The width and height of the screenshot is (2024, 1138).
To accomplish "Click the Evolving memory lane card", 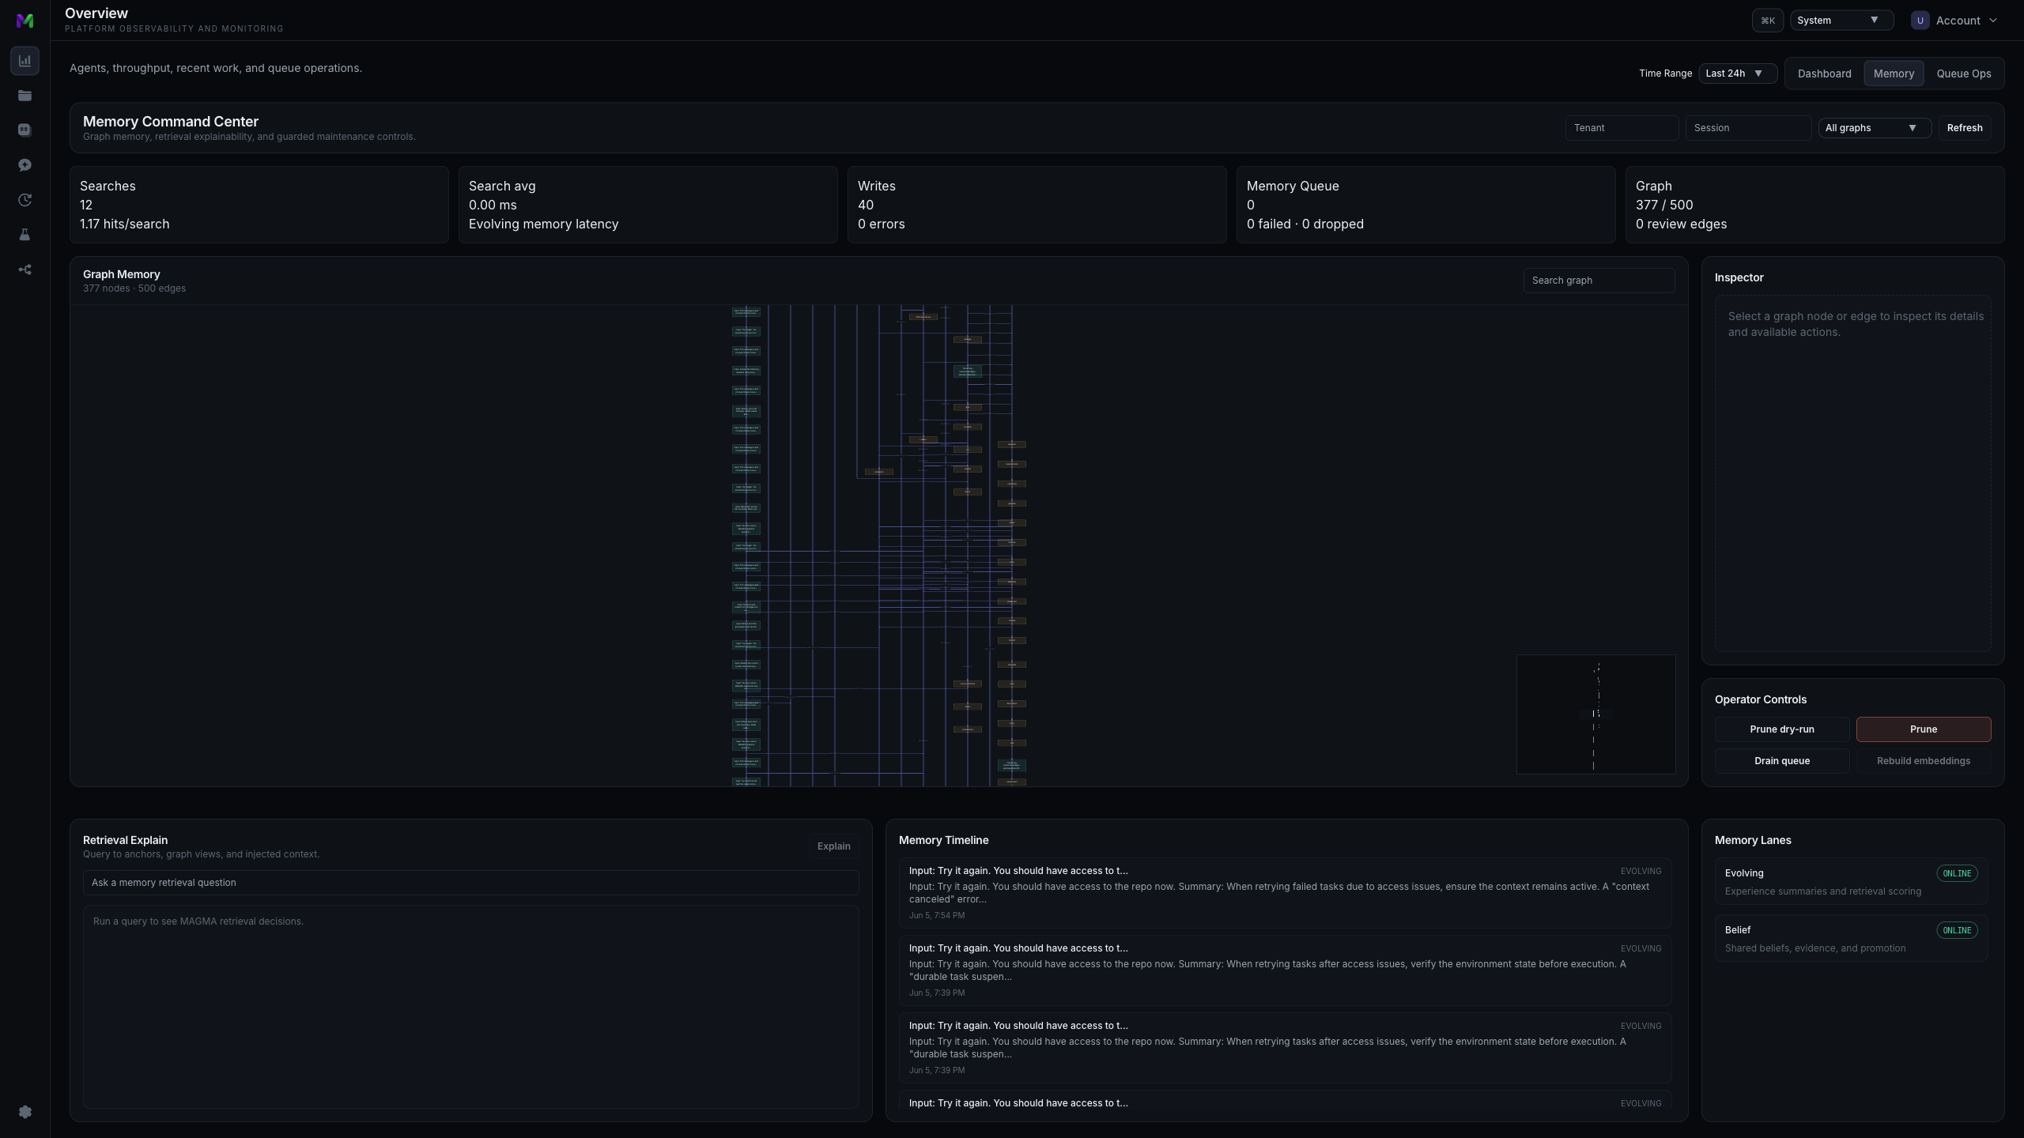I will pyautogui.click(x=1851, y=882).
